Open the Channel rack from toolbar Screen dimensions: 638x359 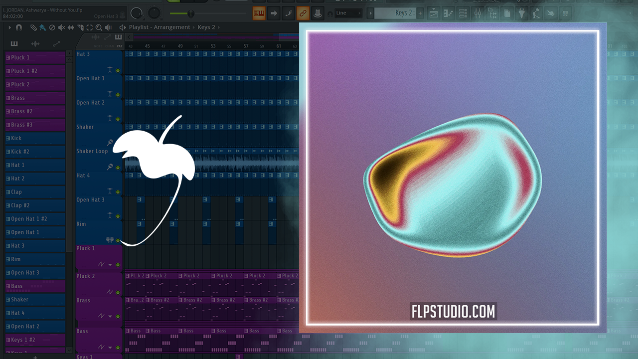[x=463, y=13]
